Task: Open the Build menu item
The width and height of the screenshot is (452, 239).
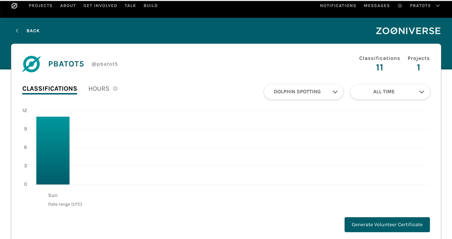Action: [150, 6]
